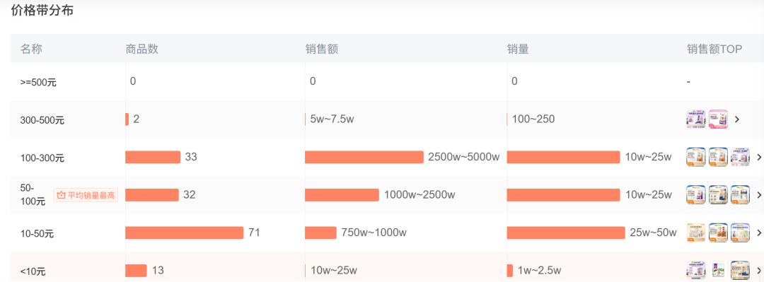This screenshot has height=282, width=764.
Task: Click the 销量 column header
Action: tap(518, 49)
